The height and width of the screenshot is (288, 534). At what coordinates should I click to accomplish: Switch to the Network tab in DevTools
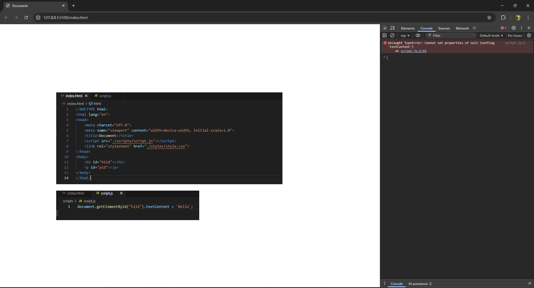pos(462,28)
